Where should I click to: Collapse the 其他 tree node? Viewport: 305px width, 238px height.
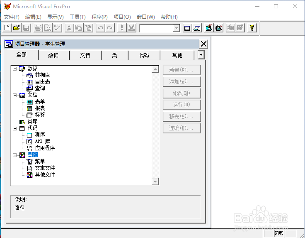15,155
